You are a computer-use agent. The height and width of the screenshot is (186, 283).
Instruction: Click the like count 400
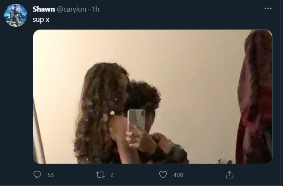[x=178, y=175]
